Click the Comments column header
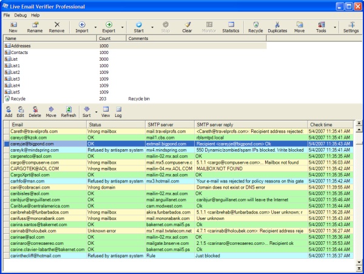 tap(197, 39)
